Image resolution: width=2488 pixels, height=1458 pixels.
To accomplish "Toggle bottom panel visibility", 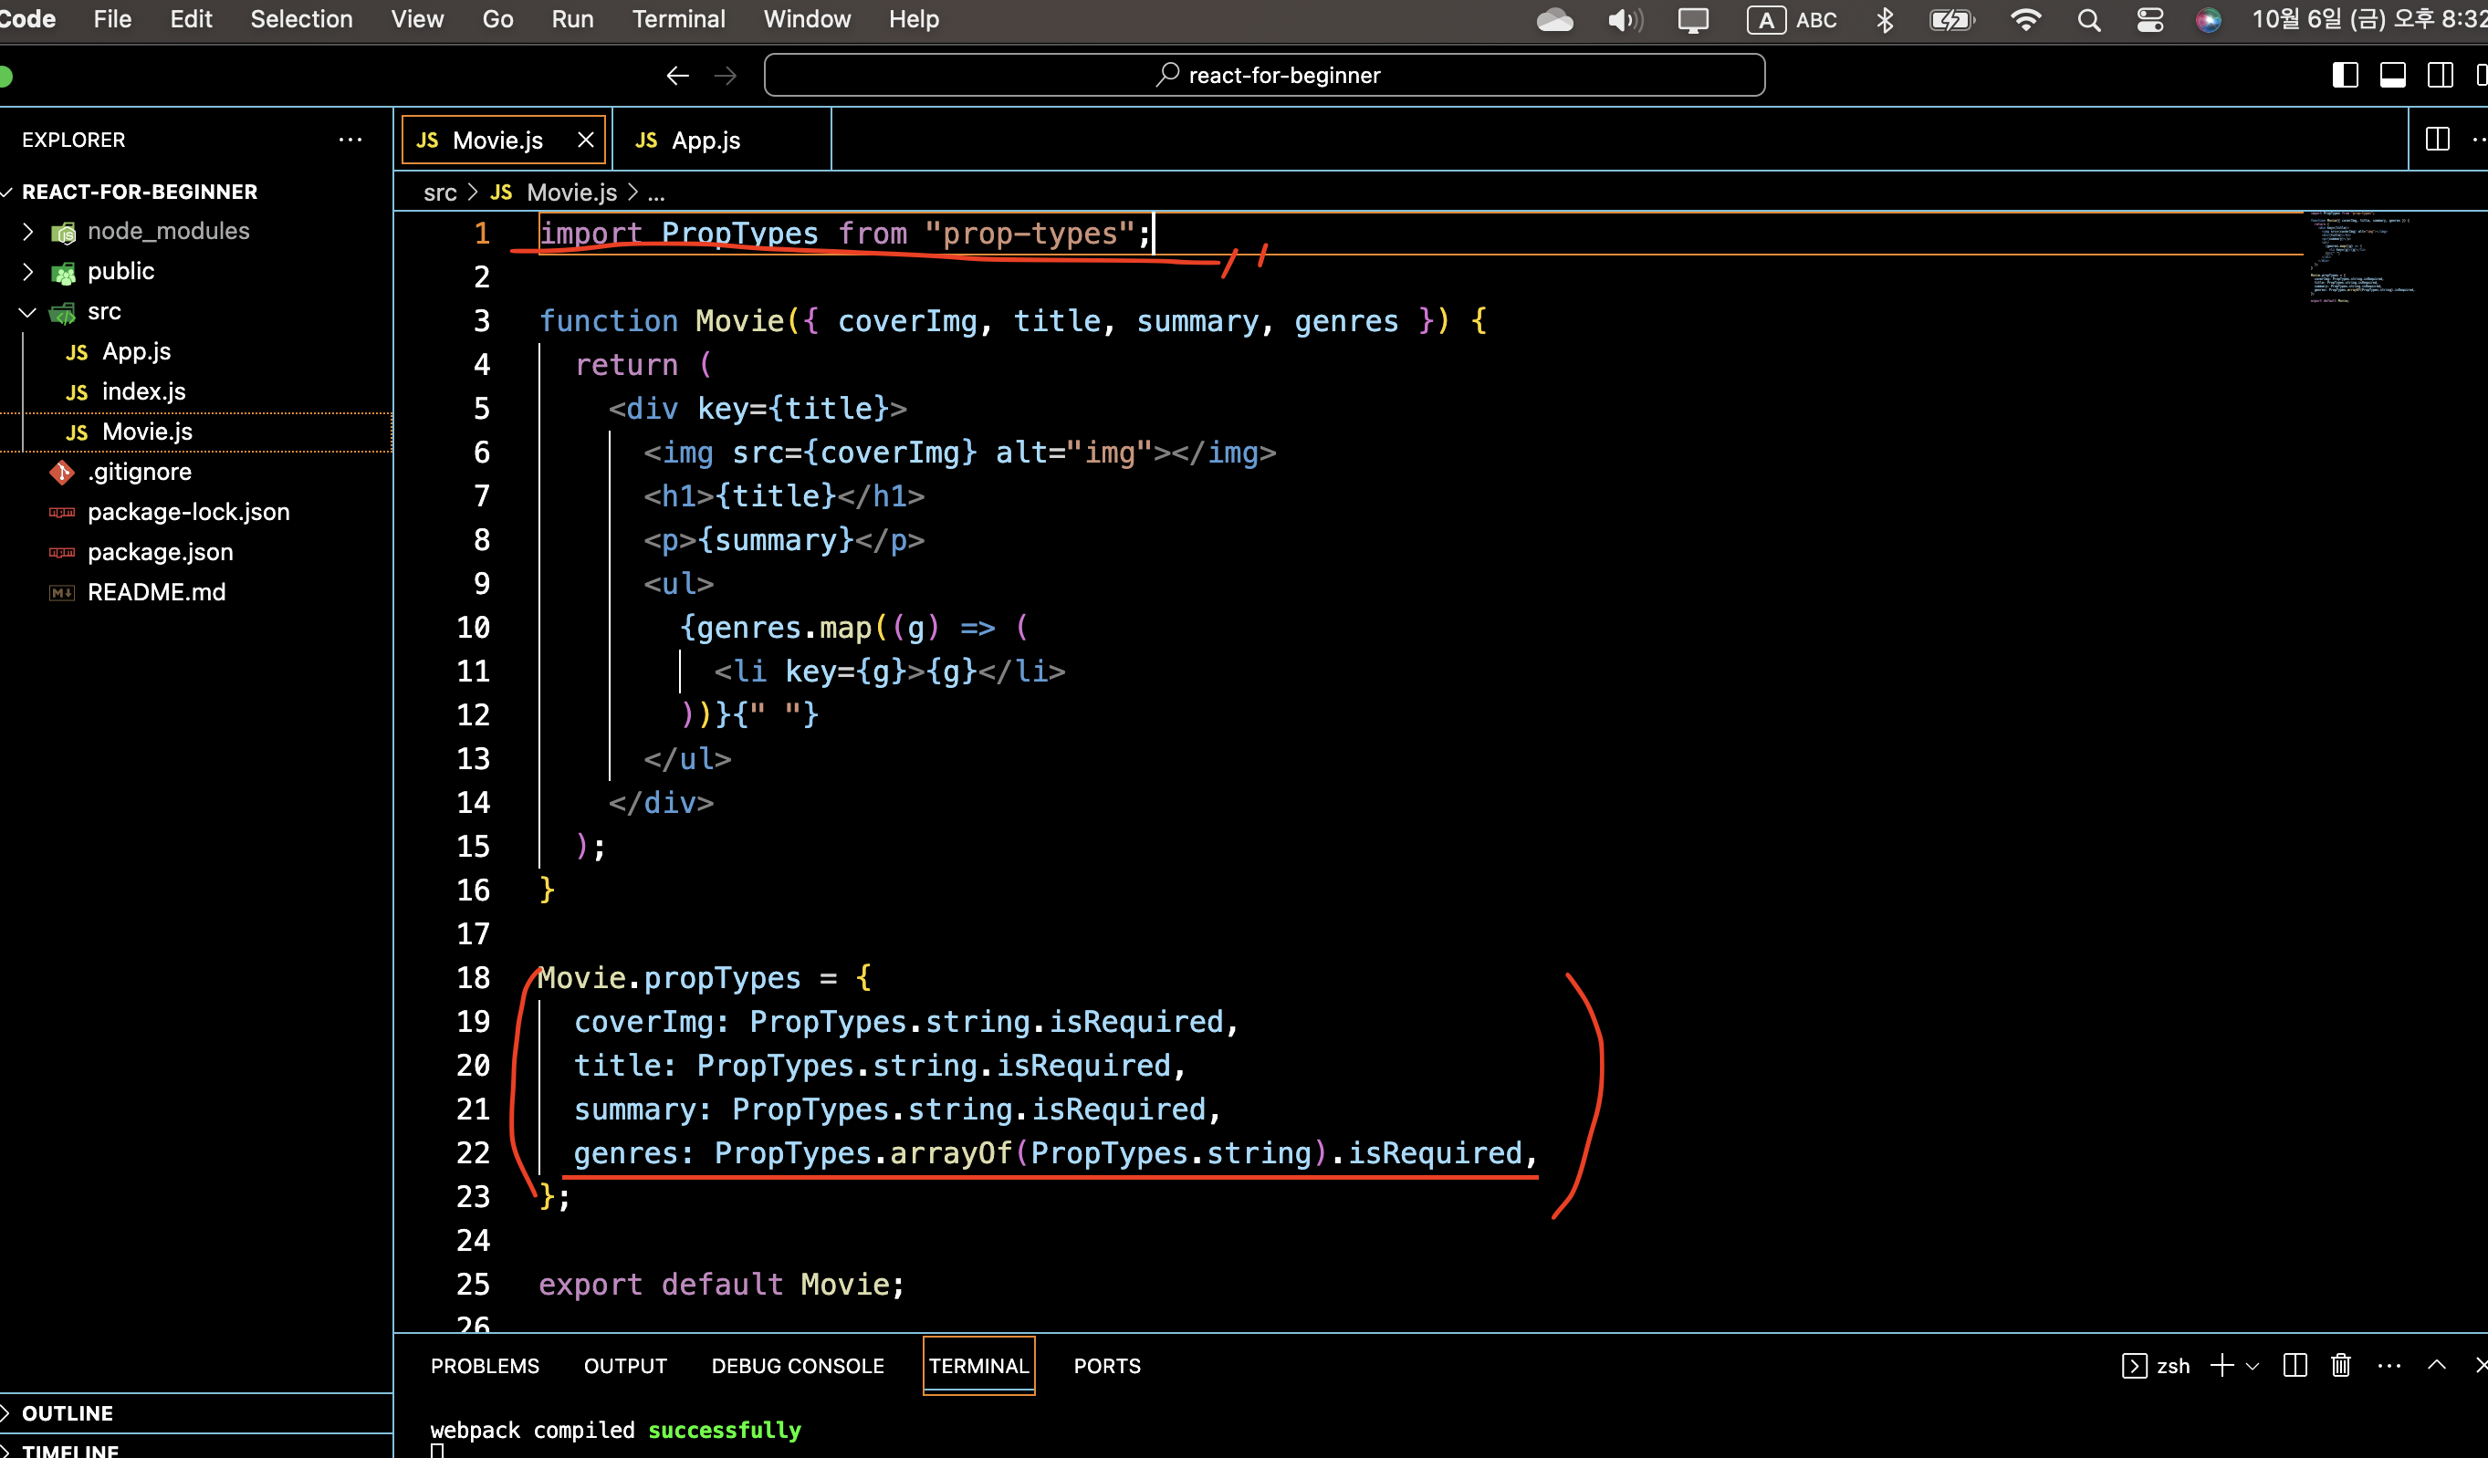I will click(x=2393, y=76).
